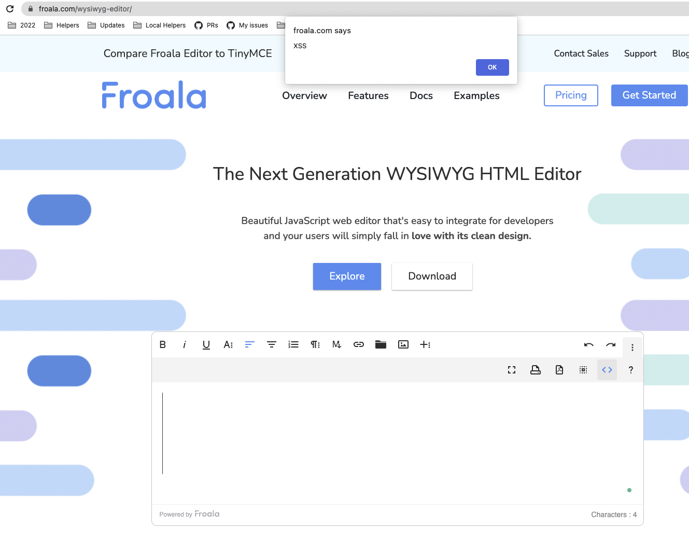Click the Froala logo
The width and height of the screenshot is (689, 542).
click(154, 95)
